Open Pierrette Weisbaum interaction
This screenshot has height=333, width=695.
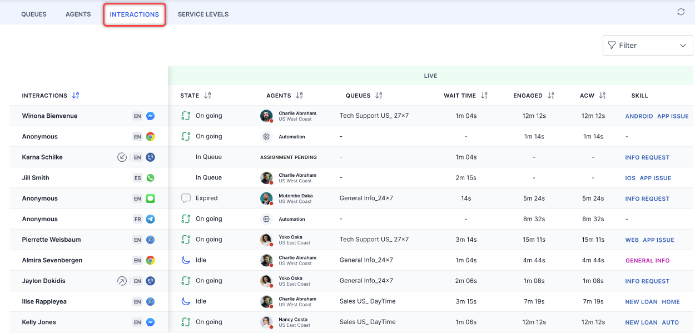click(51, 240)
